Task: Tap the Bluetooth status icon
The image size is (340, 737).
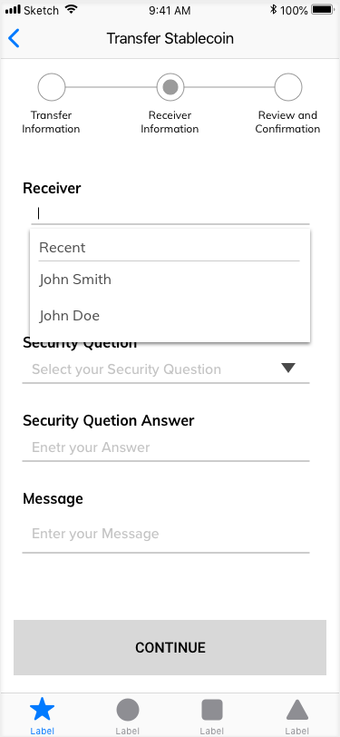Action: 273,9
